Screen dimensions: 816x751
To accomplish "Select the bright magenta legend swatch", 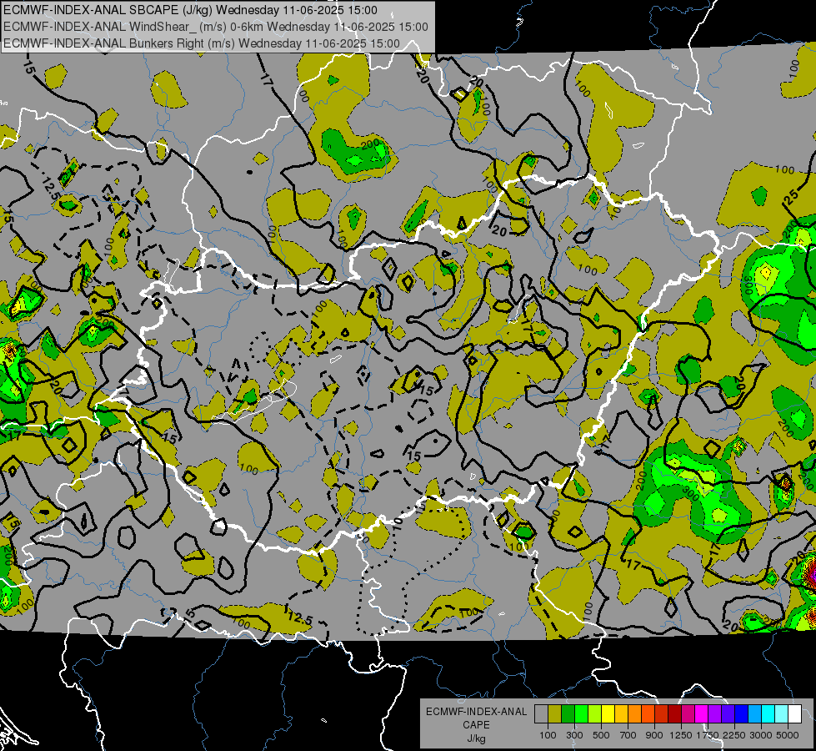I will pos(702,714).
